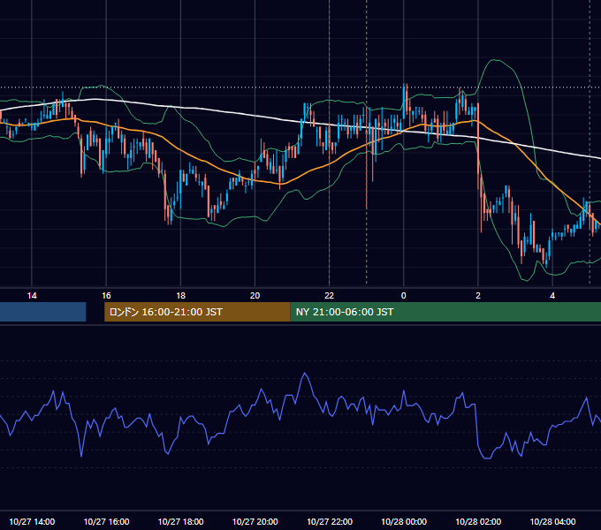
Task: Click the 20 hour label on price chart
Action: [255, 296]
